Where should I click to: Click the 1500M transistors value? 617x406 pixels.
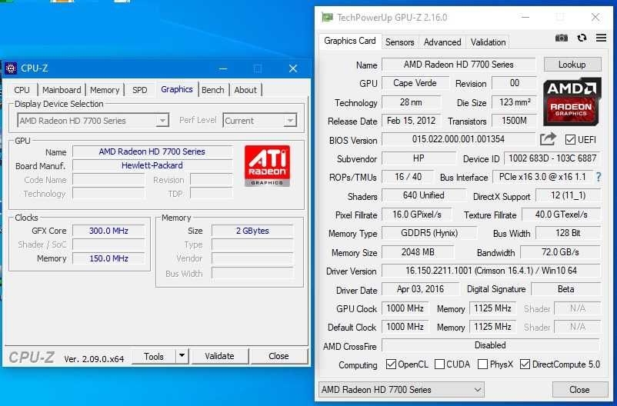coord(515,121)
